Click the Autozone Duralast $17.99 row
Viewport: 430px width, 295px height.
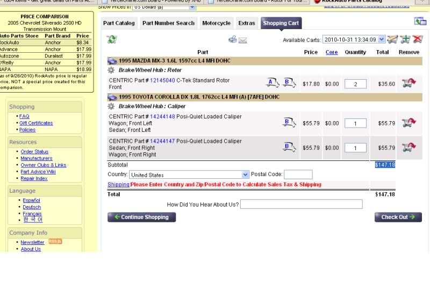[46, 56]
